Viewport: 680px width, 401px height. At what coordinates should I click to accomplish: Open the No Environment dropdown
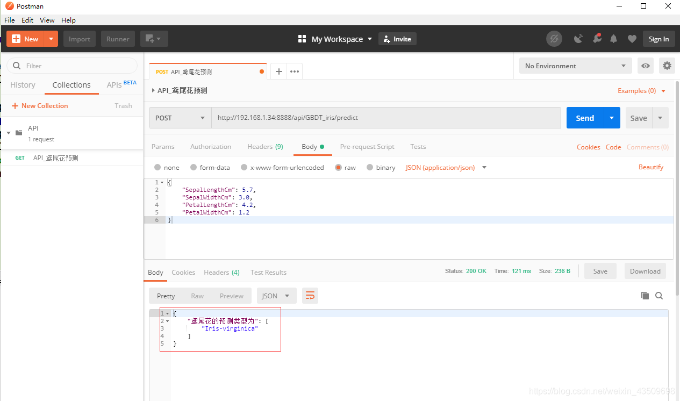click(576, 66)
